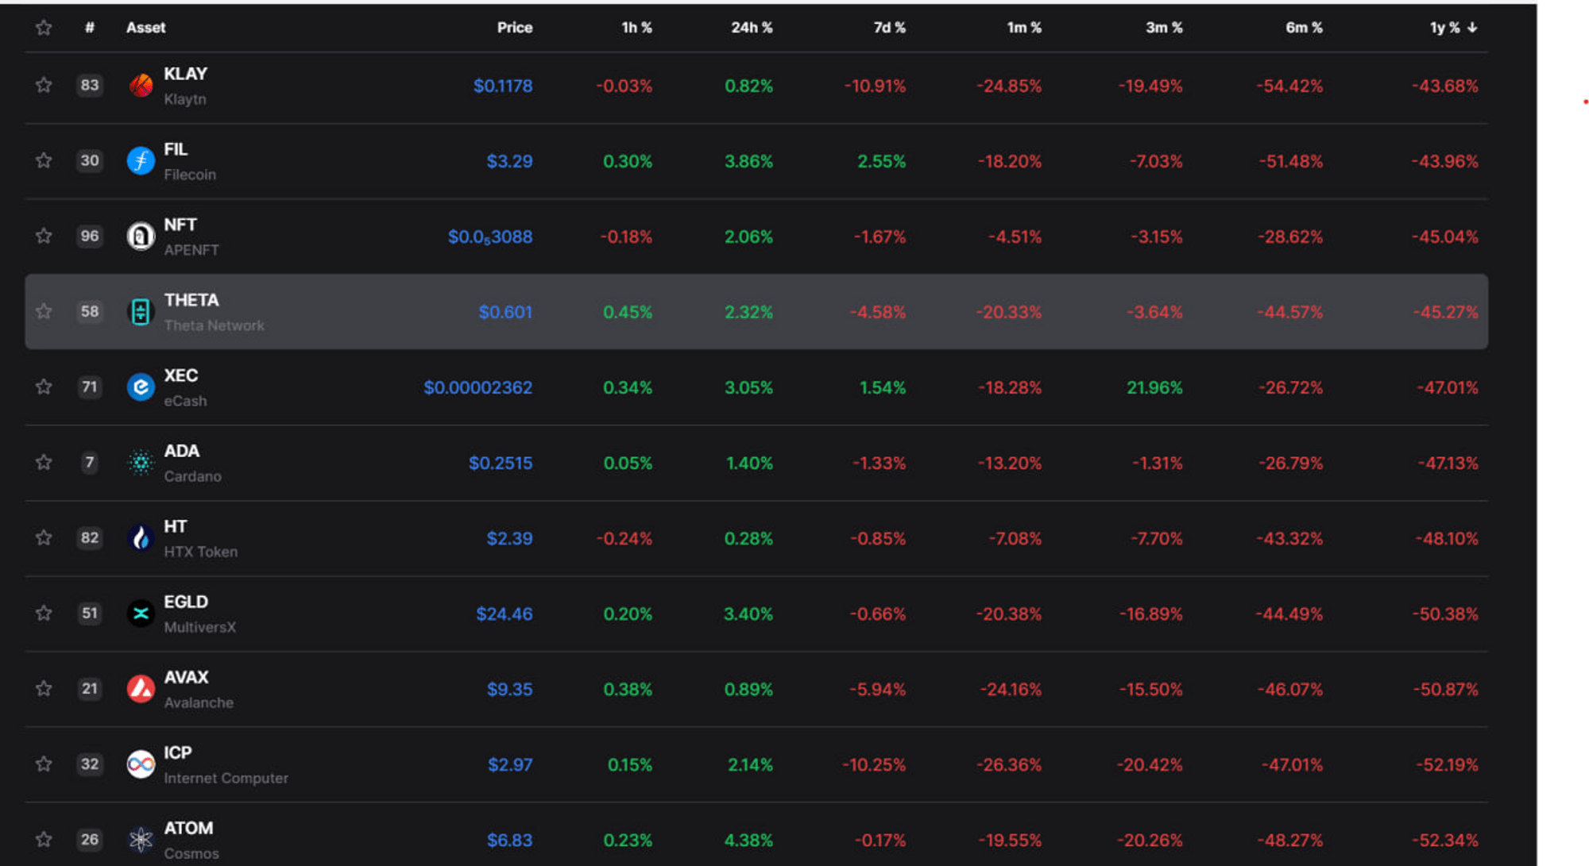Image resolution: width=1589 pixels, height=866 pixels.
Task: Open the ATOM asset link
Action: click(188, 828)
